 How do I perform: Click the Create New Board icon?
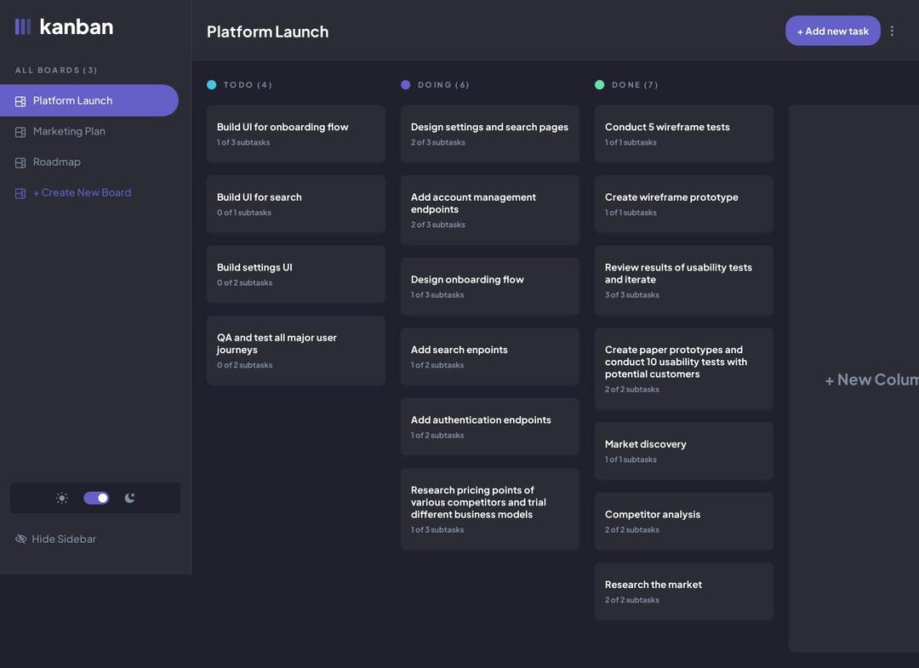[x=20, y=193]
